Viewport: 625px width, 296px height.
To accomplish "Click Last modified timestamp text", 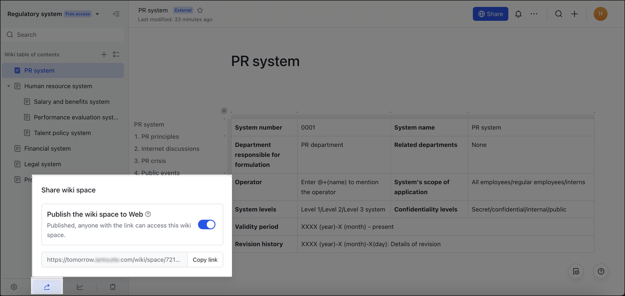I will [175, 20].
